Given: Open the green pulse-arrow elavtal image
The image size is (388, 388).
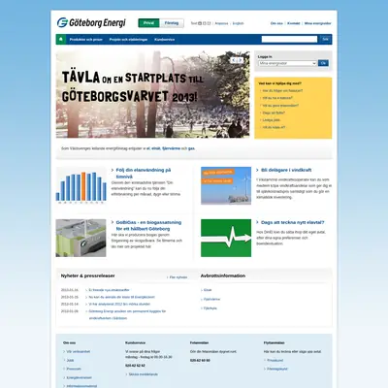Looking at the screenshot, I should [226, 238].
